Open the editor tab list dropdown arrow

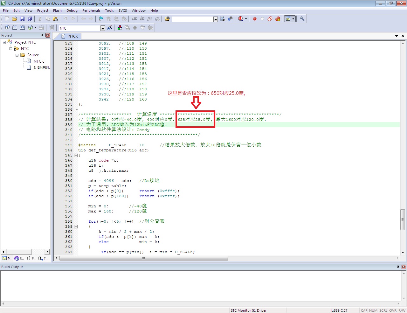(x=397, y=36)
